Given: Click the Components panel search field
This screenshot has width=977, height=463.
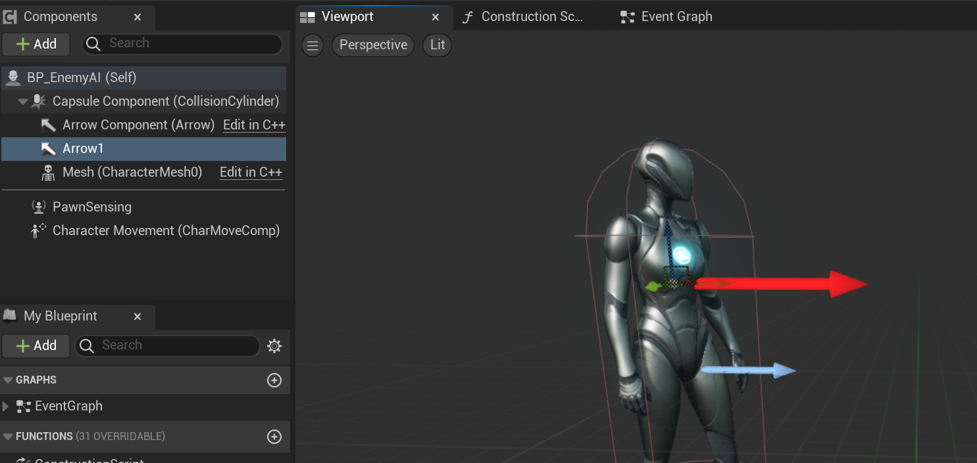Looking at the screenshot, I should click(x=191, y=43).
